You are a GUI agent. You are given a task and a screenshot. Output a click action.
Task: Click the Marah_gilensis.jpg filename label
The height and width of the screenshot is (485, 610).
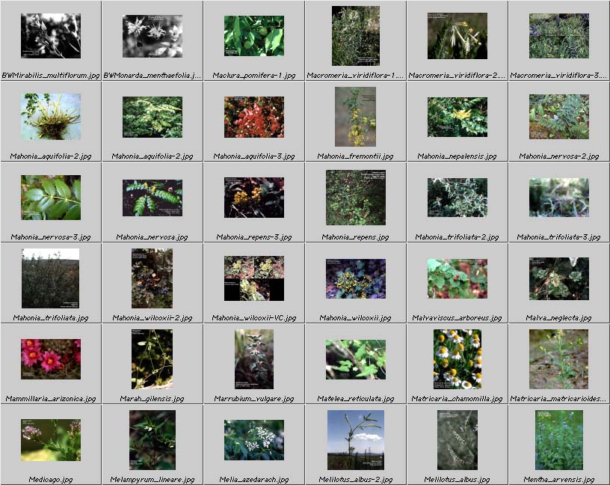point(152,399)
